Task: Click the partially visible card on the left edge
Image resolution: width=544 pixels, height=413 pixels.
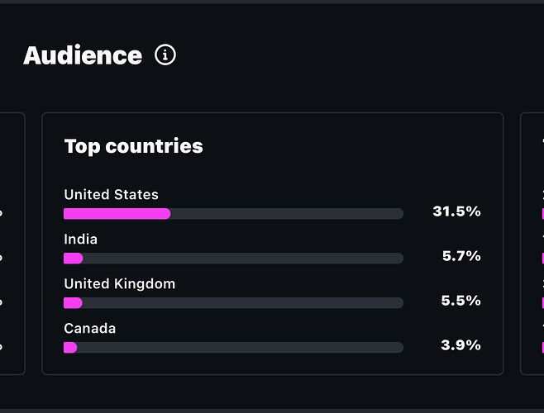Action: [x=12, y=244]
